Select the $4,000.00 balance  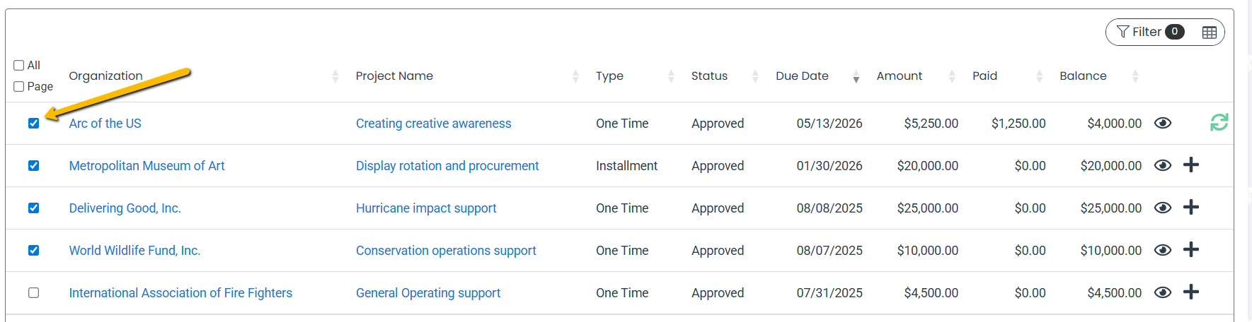pyautogui.click(x=1115, y=124)
